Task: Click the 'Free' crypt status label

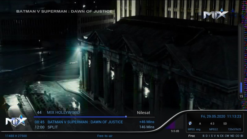Action: click(x=191, y=136)
